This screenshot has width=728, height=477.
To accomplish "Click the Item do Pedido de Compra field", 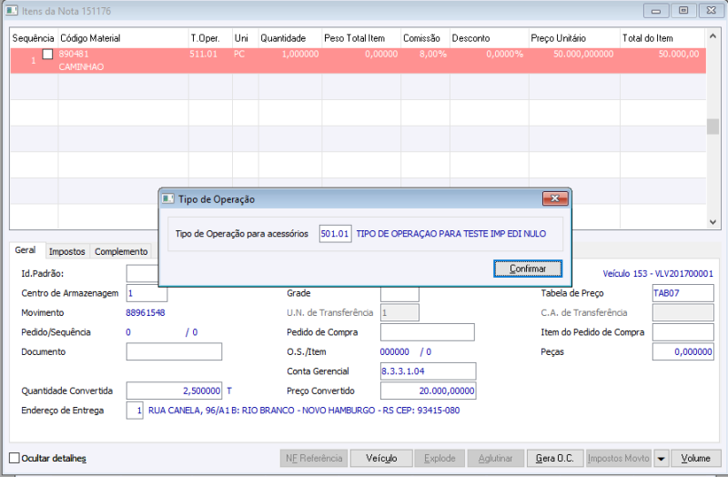I will pos(683,332).
